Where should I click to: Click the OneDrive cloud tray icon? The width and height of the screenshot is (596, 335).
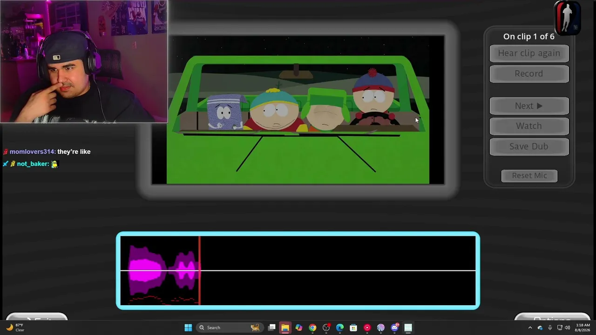(x=540, y=328)
